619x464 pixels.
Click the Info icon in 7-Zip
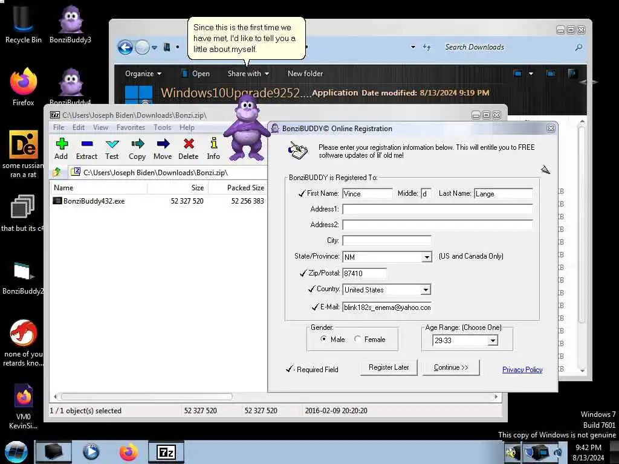click(x=213, y=143)
